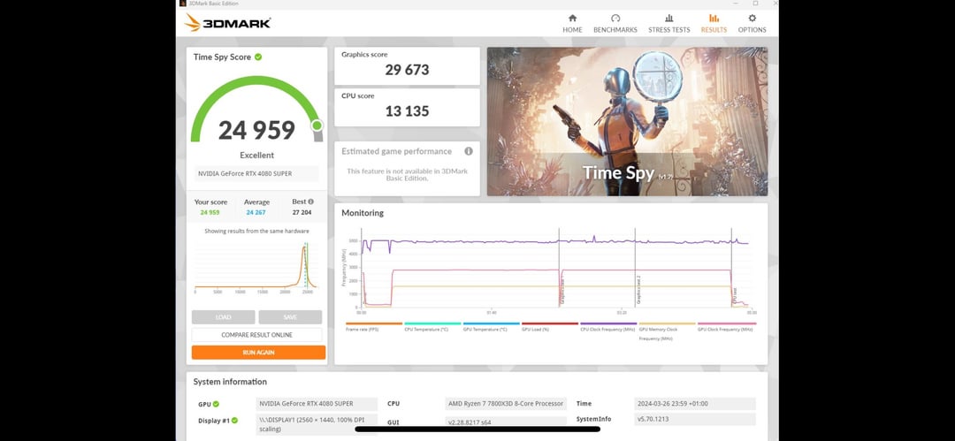This screenshot has height=441, width=955.
Task: Click the orange RUN AGAIN button
Action: (x=258, y=352)
